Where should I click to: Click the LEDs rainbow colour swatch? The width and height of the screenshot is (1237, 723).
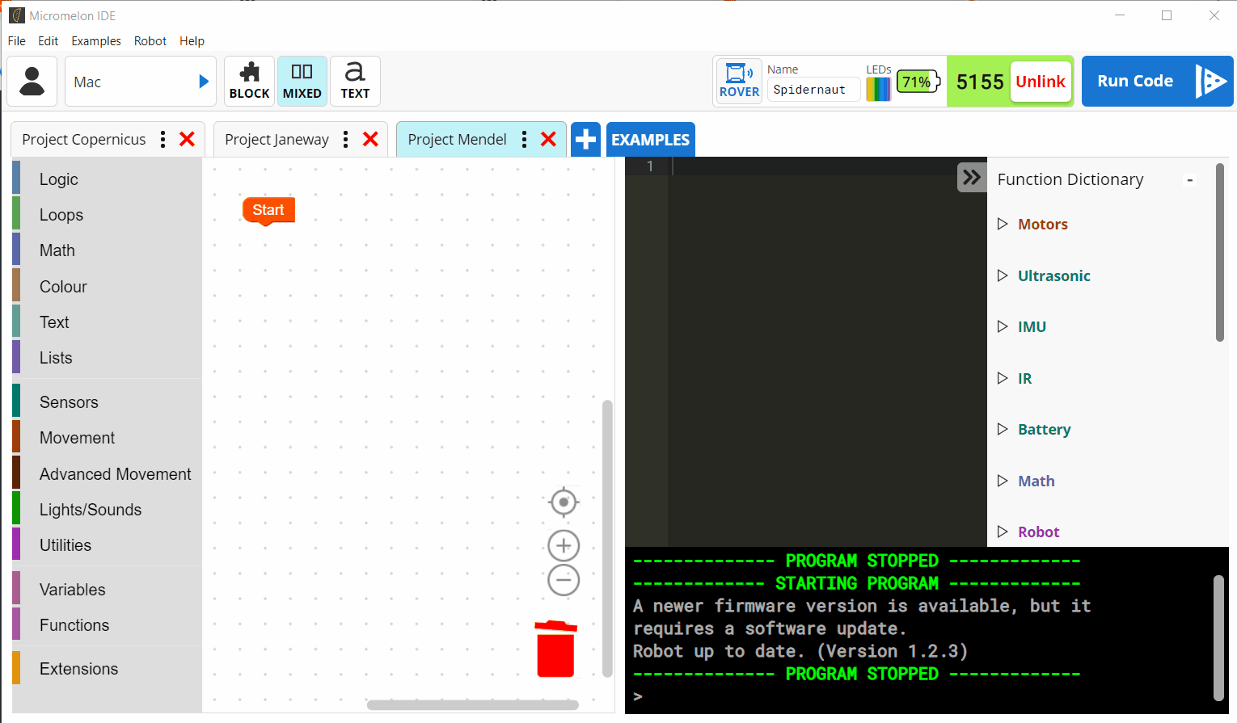pos(878,89)
